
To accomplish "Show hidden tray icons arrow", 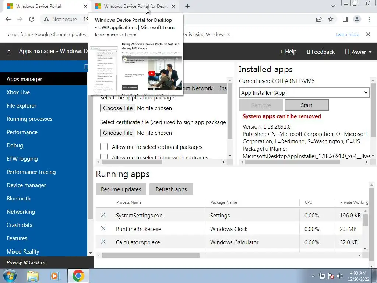I will 313,276.
